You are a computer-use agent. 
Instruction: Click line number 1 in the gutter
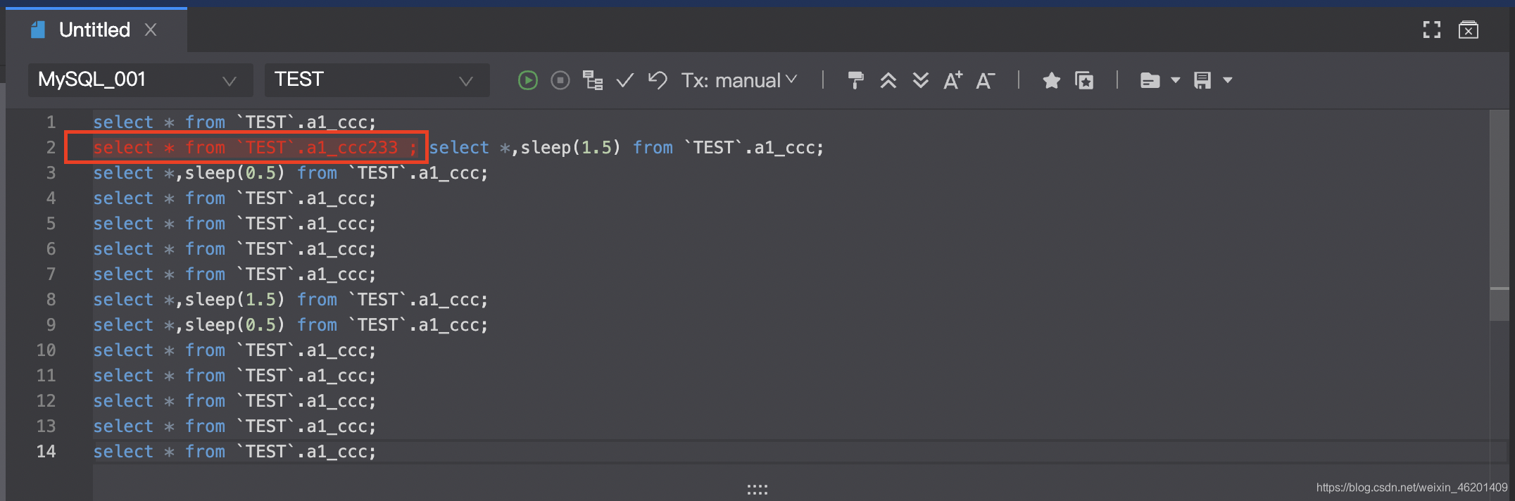tap(51, 122)
